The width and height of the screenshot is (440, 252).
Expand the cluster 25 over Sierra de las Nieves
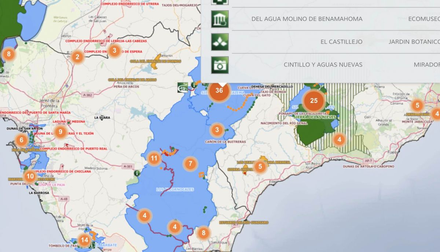[313, 100]
